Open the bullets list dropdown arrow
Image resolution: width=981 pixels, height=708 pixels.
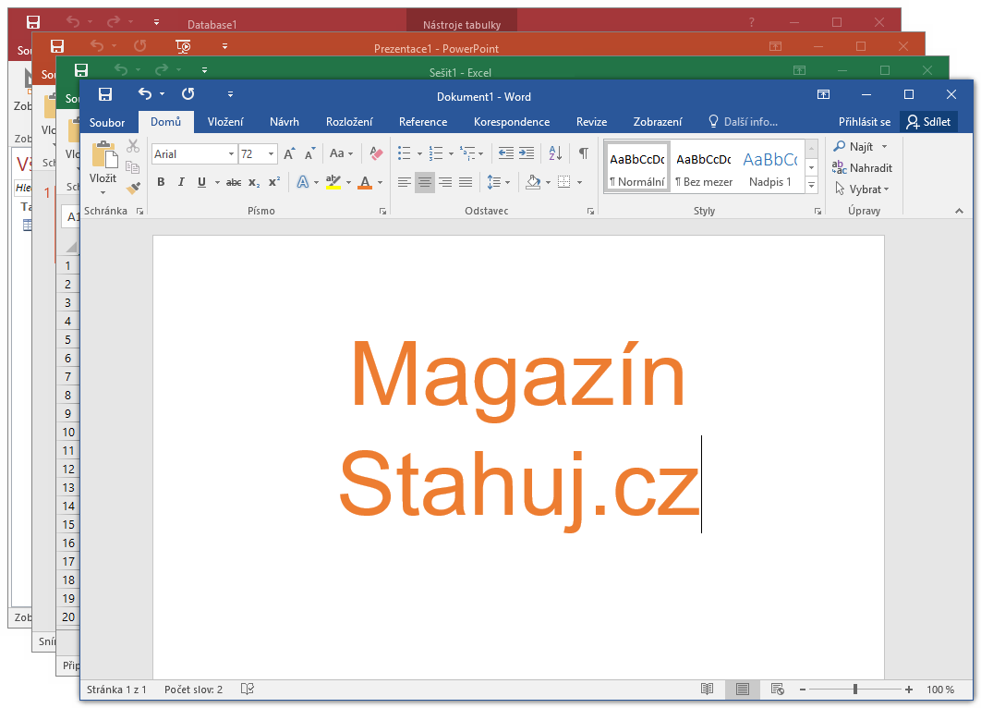pos(419,154)
